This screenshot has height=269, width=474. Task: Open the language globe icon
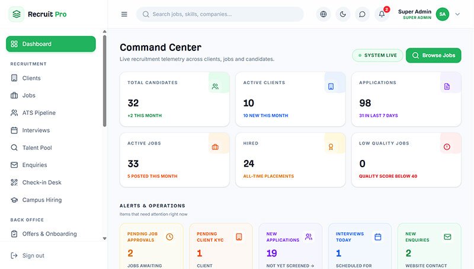(x=323, y=14)
